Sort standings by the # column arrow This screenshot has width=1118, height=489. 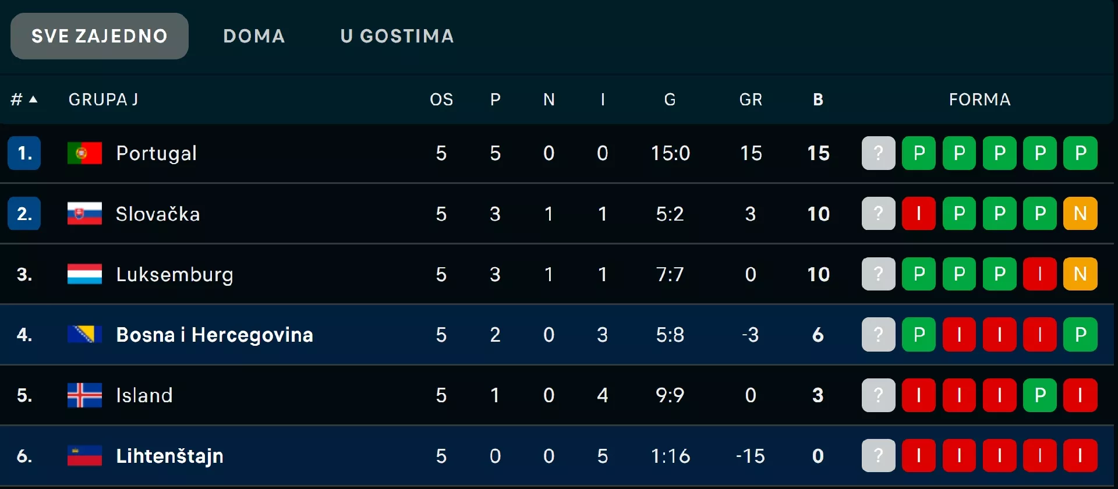[x=33, y=100]
